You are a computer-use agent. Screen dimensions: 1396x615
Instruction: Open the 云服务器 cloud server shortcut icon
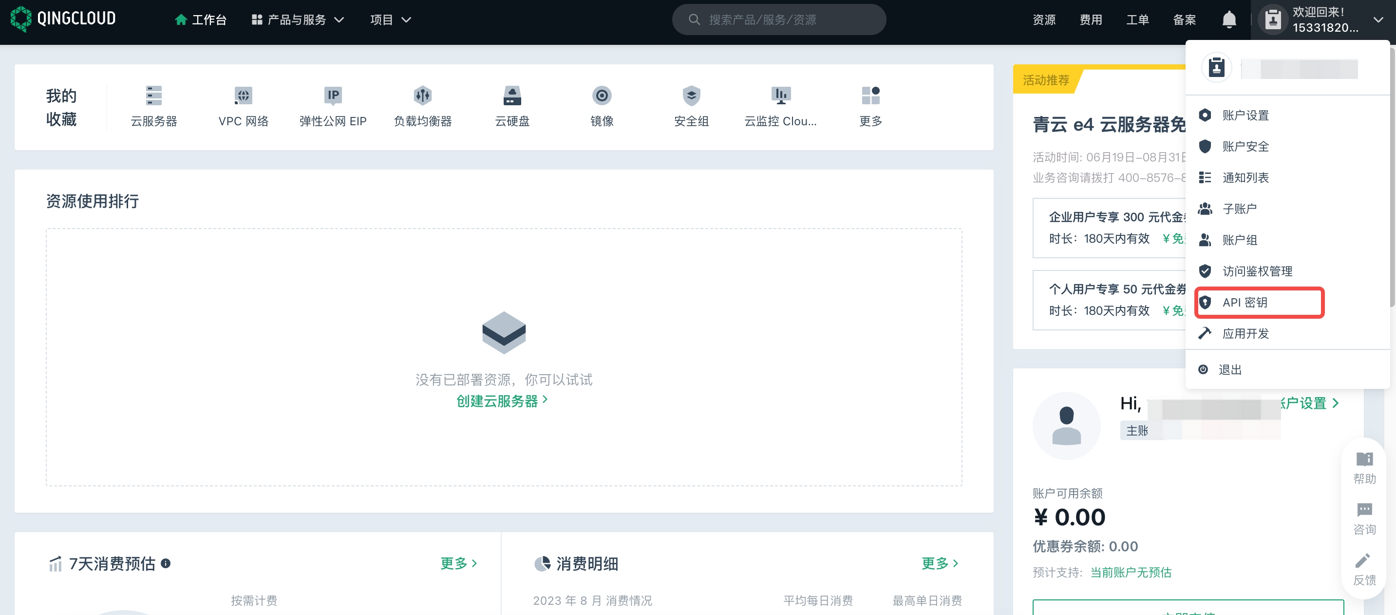[154, 96]
